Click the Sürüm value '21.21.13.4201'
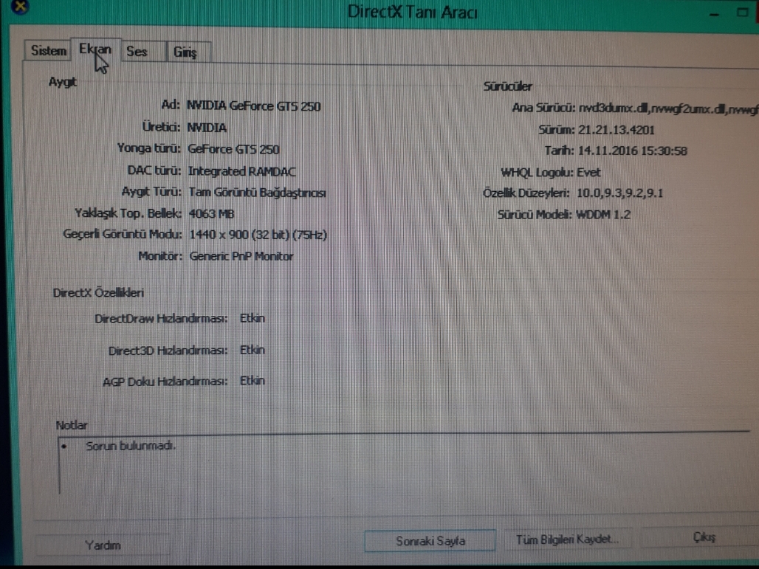 click(x=617, y=130)
